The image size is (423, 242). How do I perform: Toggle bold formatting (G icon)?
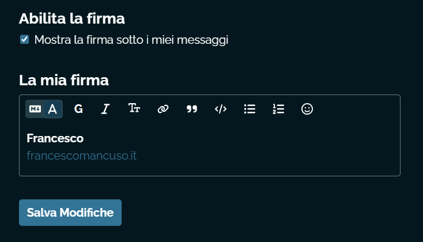point(78,109)
